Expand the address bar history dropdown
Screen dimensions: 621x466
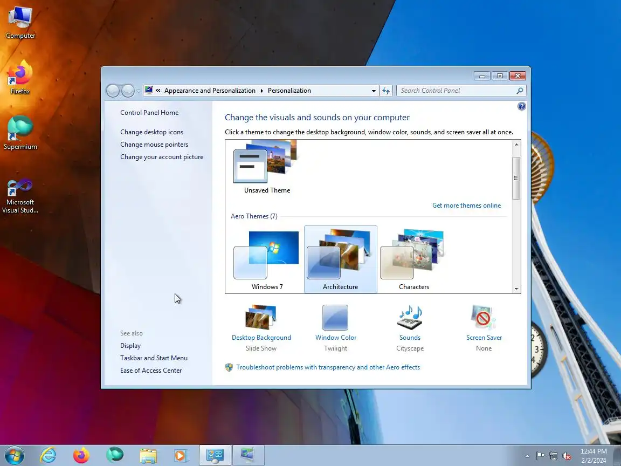point(374,91)
